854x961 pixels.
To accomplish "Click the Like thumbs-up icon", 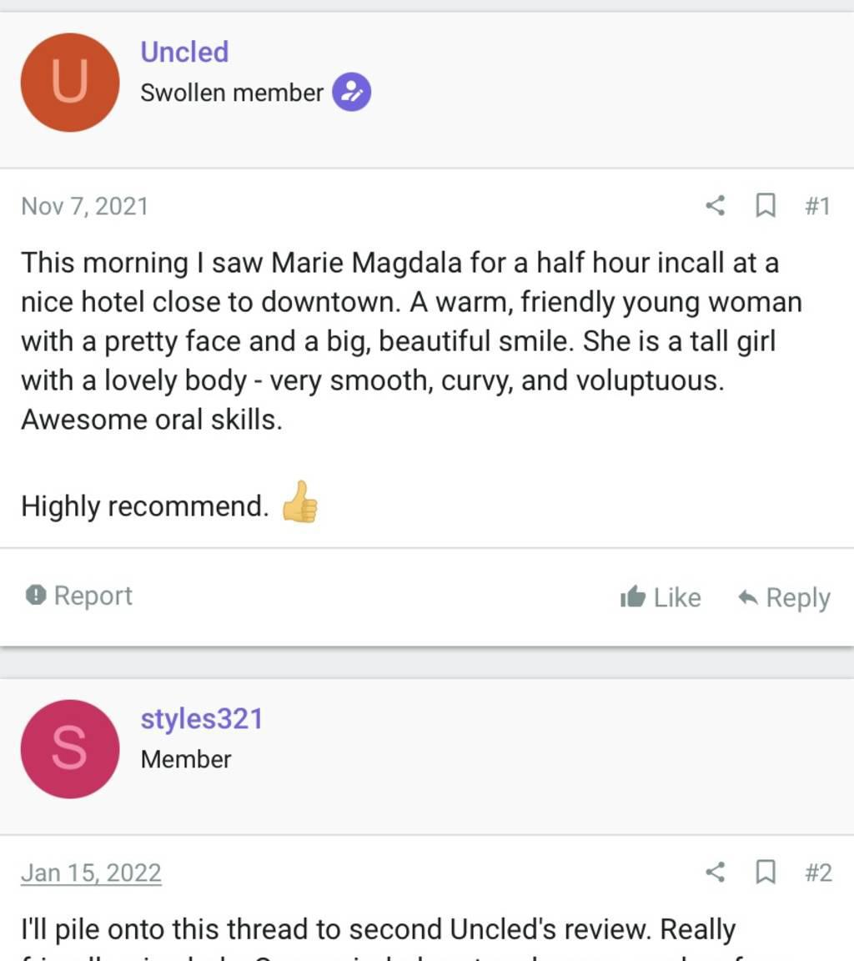I will [x=633, y=597].
